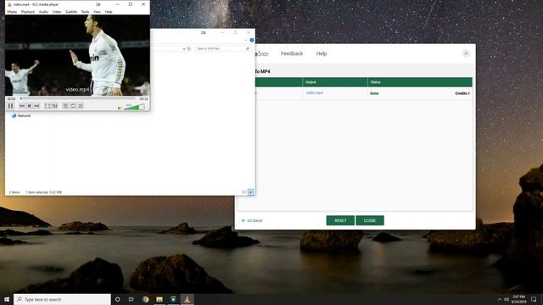The image size is (543, 305).
Task: Open the Action Center notifications
Action: tap(534, 299)
